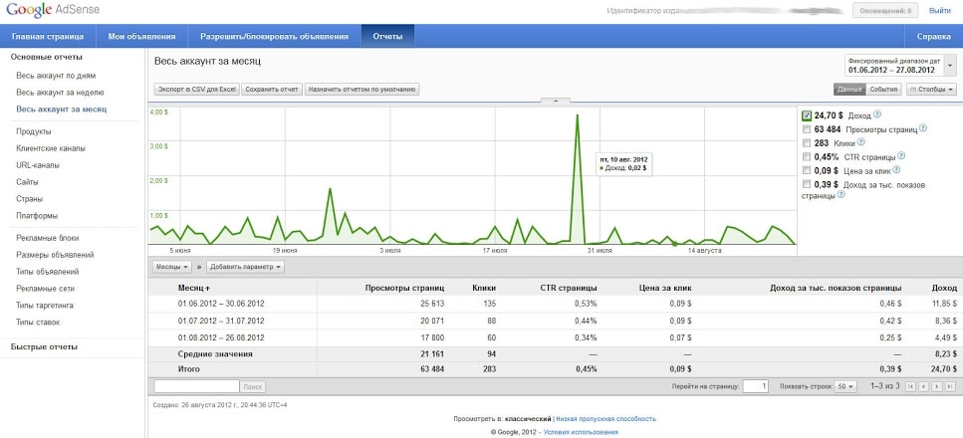Click the help icon beside CTR страницы
963x438 pixels.
pyautogui.click(x=900, y=156)
